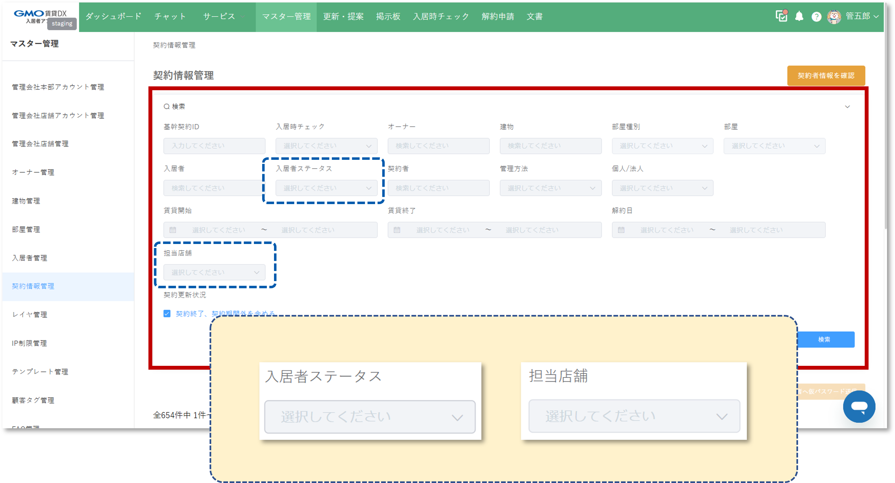Click the blue 検索 search button
Screen dimensions: 895x483
click(825, 339)
